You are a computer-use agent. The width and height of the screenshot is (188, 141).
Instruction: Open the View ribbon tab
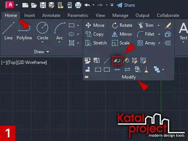click(100, 15)
